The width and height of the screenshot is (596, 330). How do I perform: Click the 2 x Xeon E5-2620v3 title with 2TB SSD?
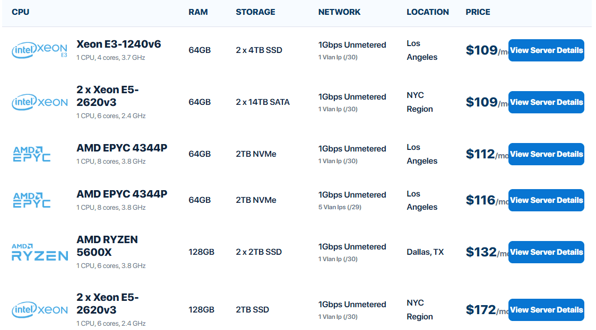pos(108,304)
